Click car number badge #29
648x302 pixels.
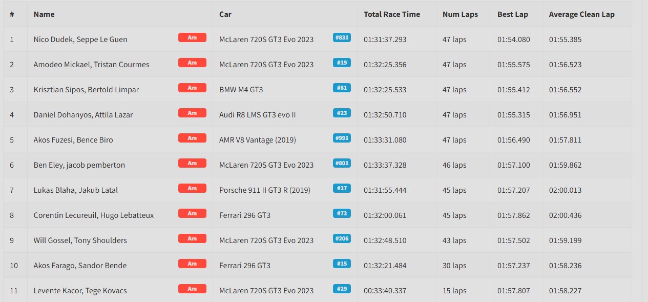[342, 289]
